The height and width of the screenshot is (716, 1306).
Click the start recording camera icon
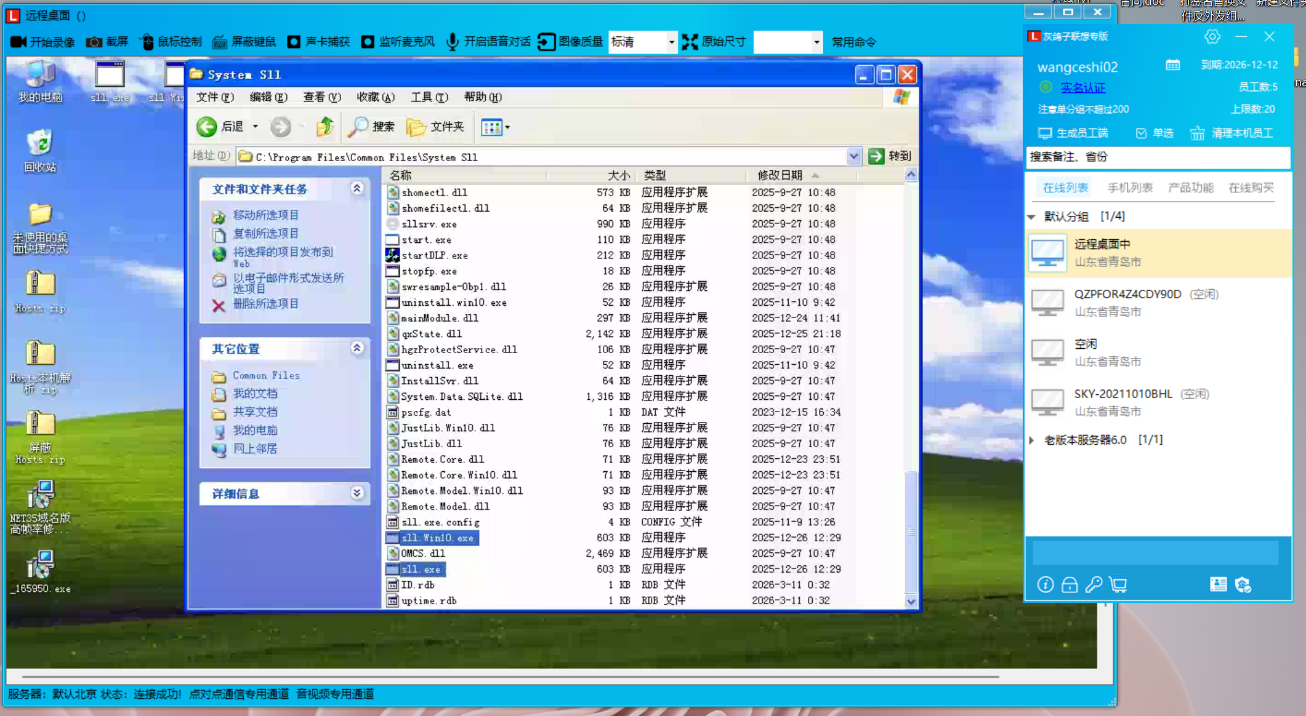click(x=18, y=42)
